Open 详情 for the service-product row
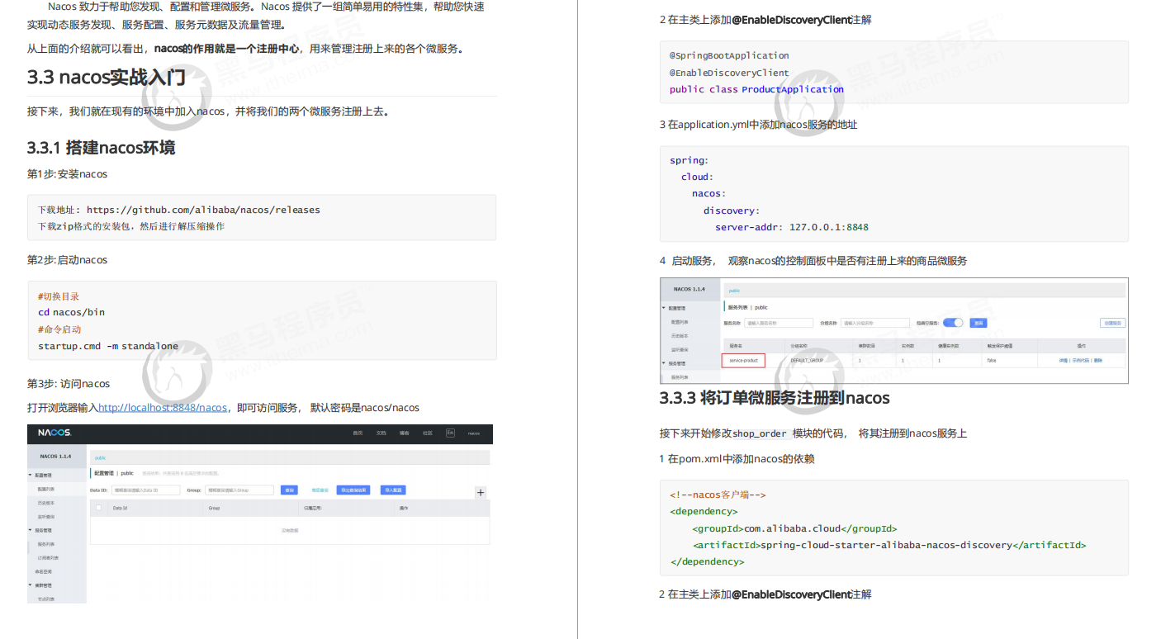Image resolution: width=1161 pixels, height=639 pixels. click(x=1063, y=361)
